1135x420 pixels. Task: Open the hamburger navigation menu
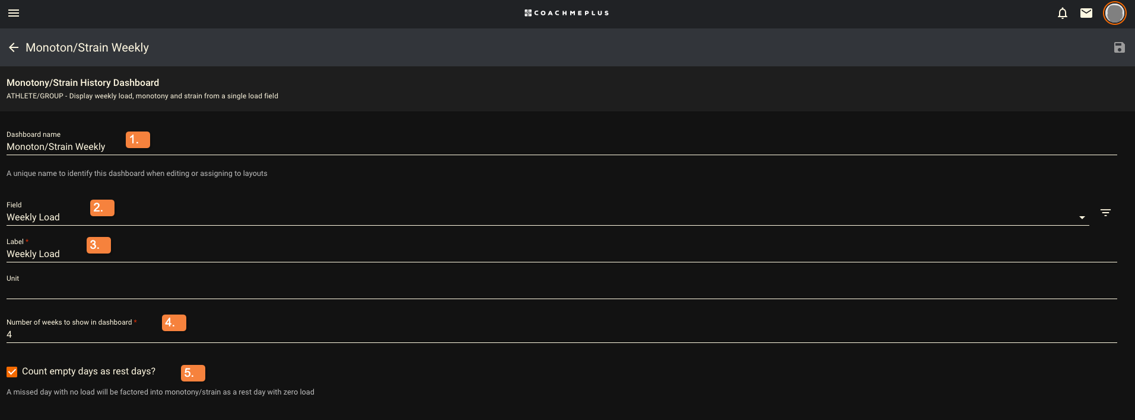[x=14, y=13]
